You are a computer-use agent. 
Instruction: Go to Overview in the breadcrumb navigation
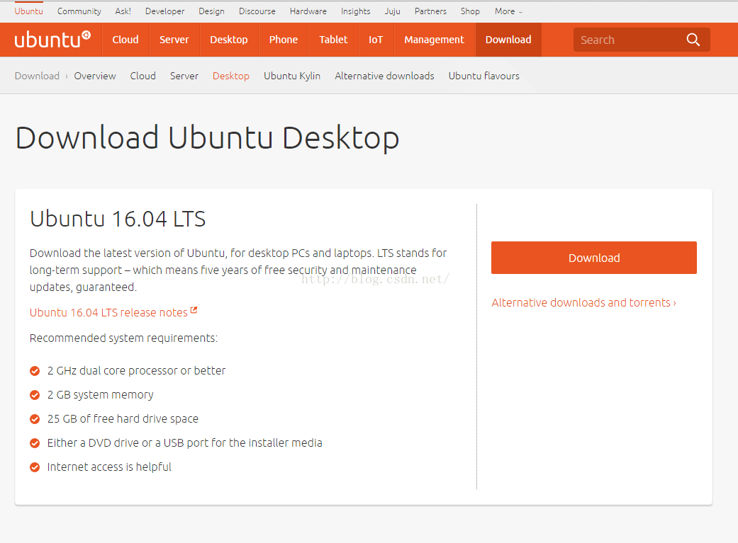95,76
